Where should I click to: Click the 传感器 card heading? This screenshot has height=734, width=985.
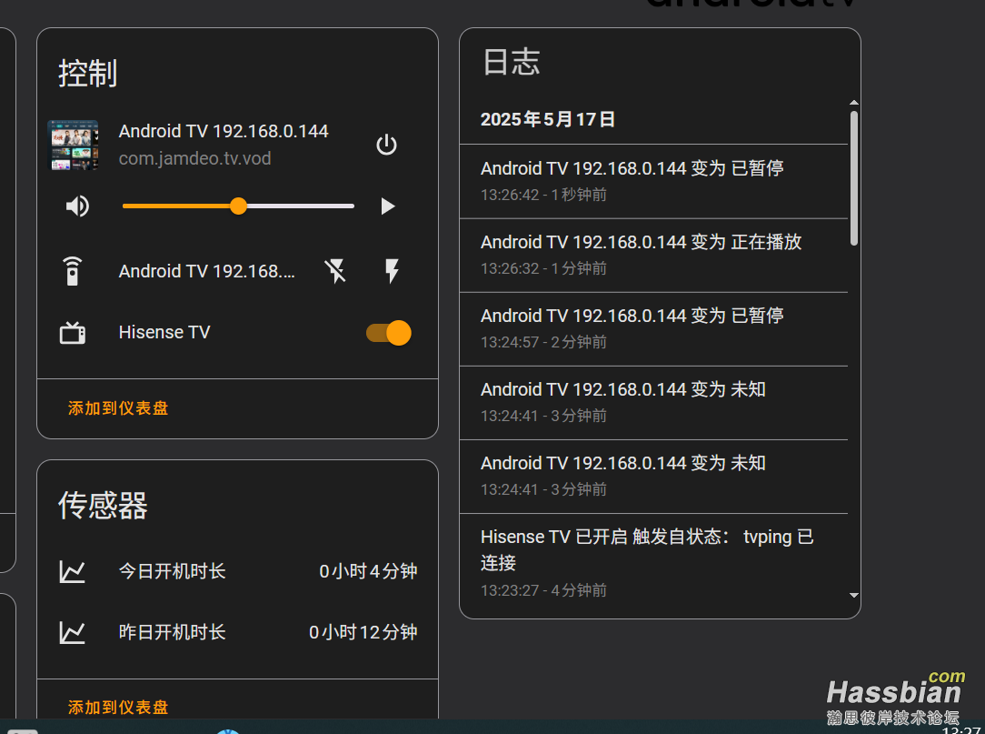point(103,506)
